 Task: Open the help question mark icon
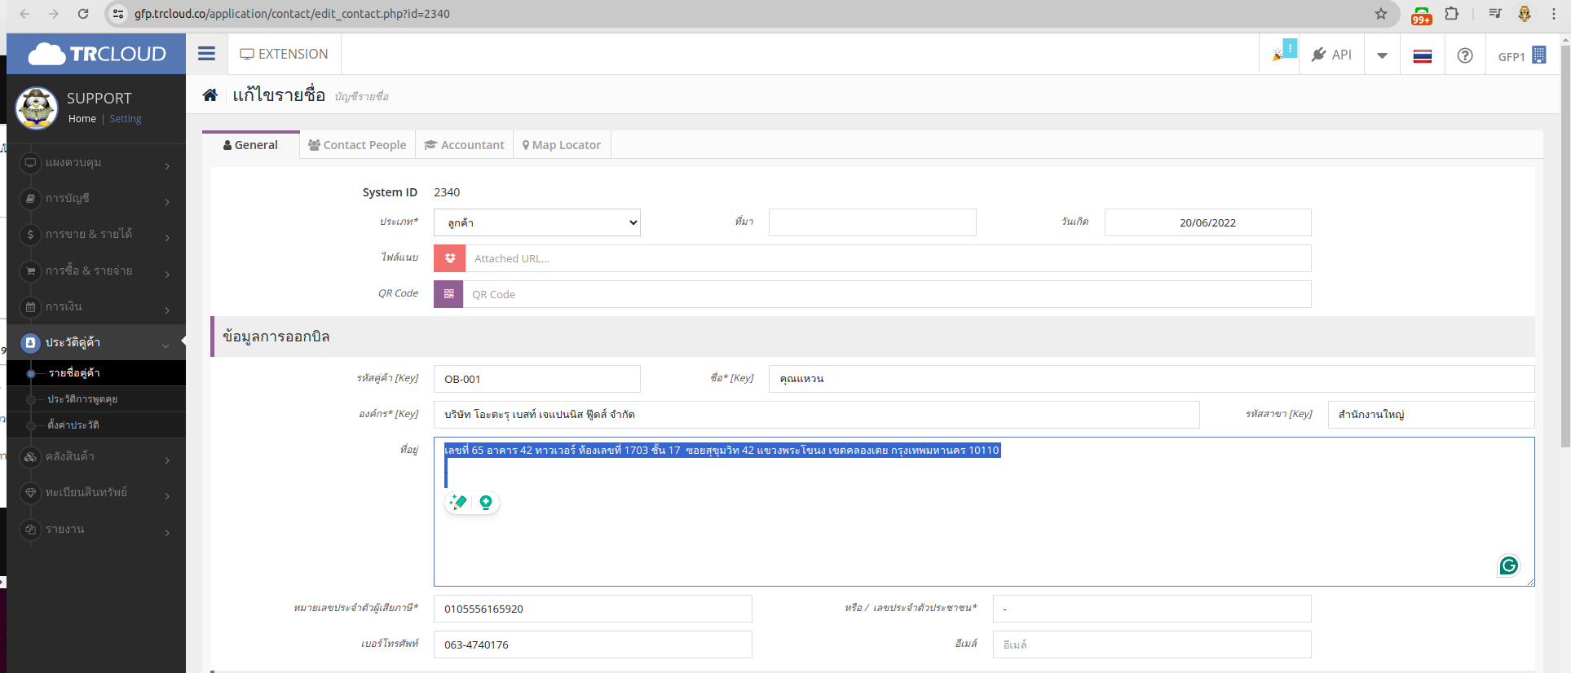tap(1465, 55)
